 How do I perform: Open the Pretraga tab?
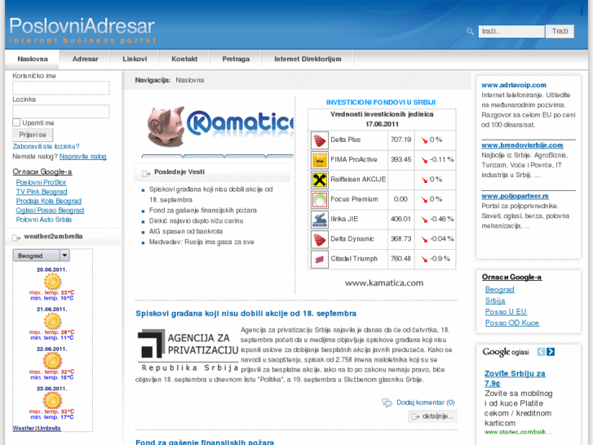(236, 59)
